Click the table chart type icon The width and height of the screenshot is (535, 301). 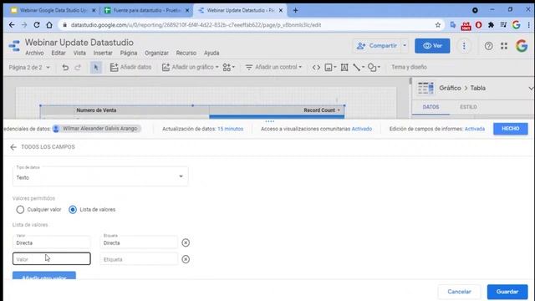coord(425,88)
